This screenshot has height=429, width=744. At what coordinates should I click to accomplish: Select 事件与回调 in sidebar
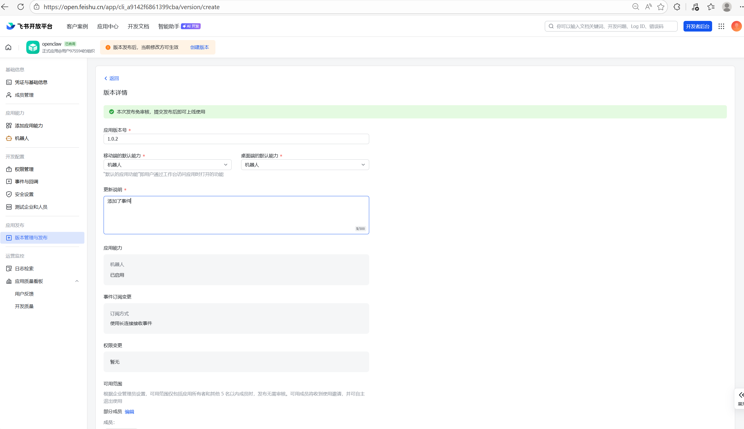27,181
